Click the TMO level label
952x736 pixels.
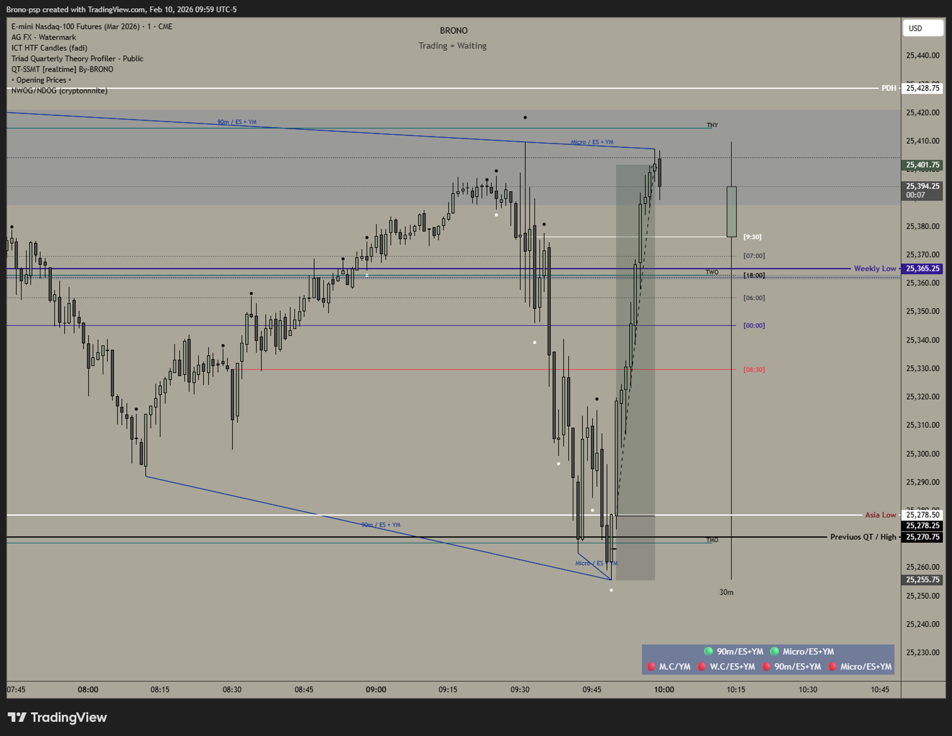tap(712, 540)
